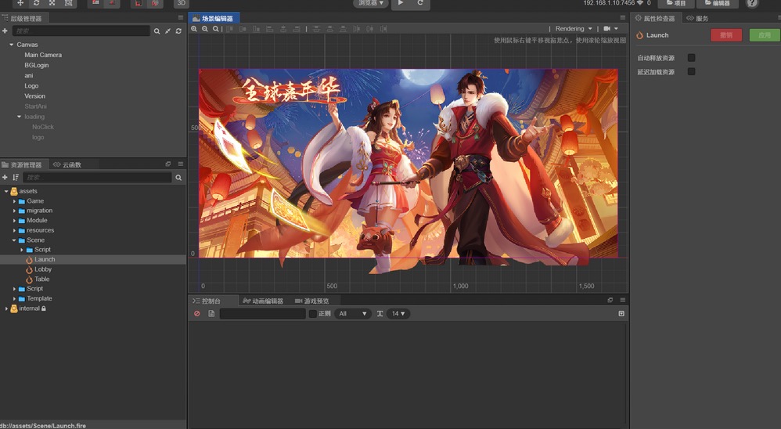
Task: Refresh the hierarchy panel
Action: tap(178, 31)
